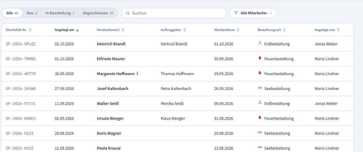Image resolution: width=363 pixels, height=152 pixels.
Task: Open case SF-2026-4K7TR
Action: (21, 74)
